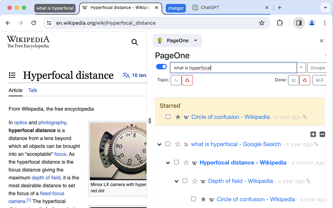Open the Talk tab on Wikipedia
This screenshot has height=208, width=333.
[33, 90]
